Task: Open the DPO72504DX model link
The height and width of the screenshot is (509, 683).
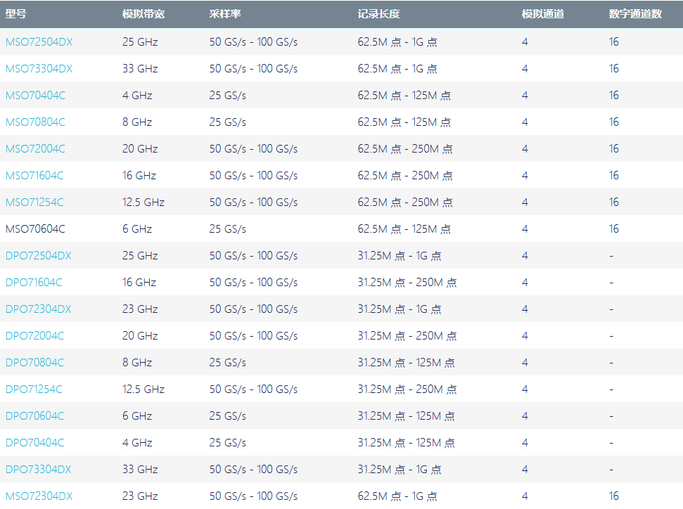Action: click(38, 256)
